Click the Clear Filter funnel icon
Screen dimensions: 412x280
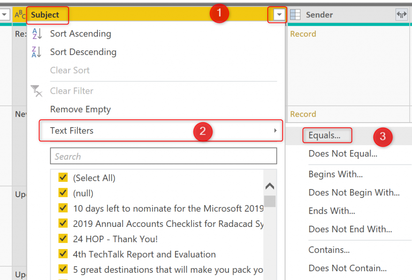[37, 91]
